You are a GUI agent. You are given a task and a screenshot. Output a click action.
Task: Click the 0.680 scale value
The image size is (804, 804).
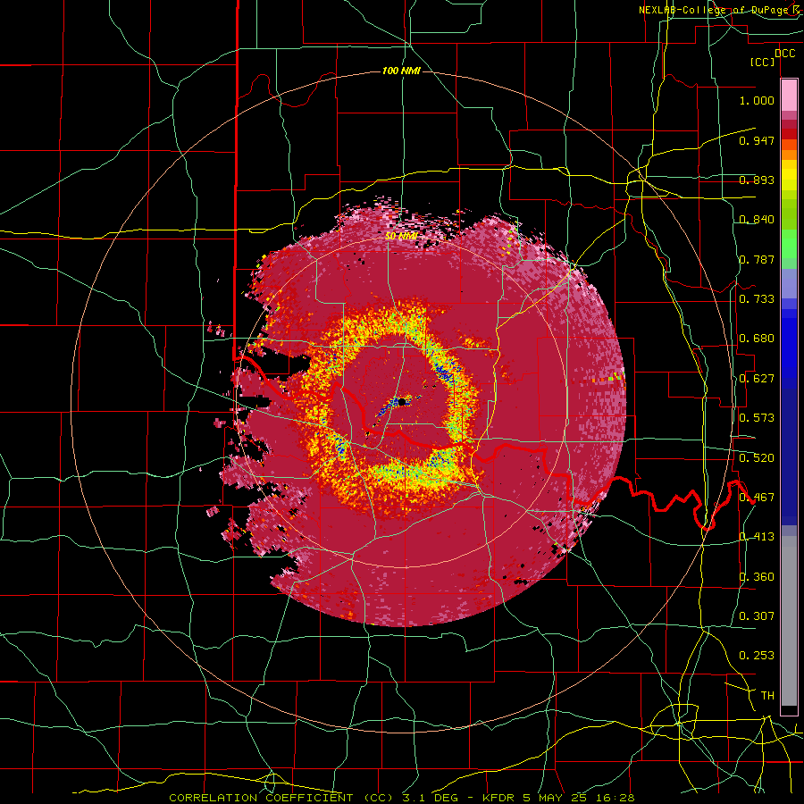(x=757, y=339)
